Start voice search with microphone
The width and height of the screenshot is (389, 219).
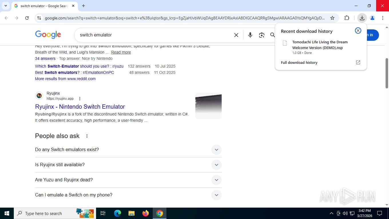[x=250, y=35]
